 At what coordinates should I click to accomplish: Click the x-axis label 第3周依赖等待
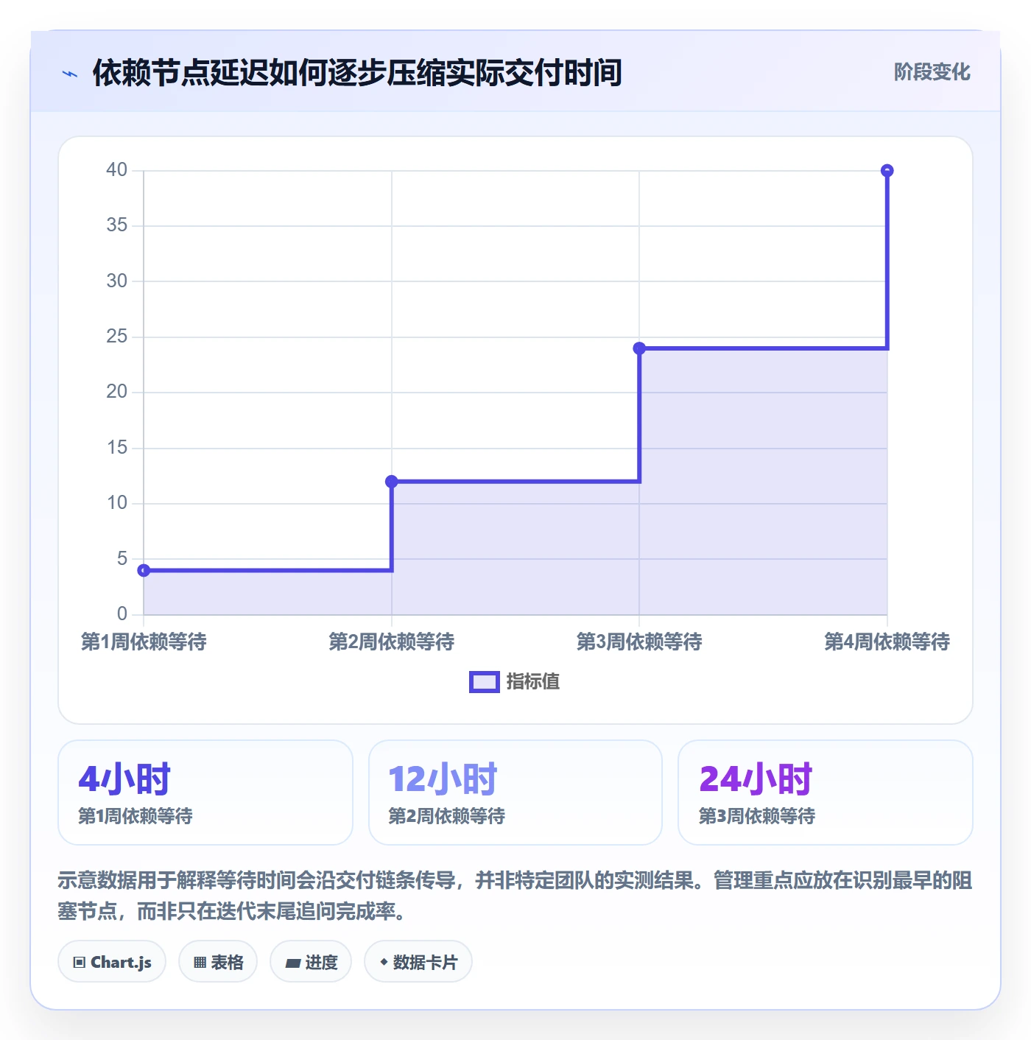(x=639, y=642)
